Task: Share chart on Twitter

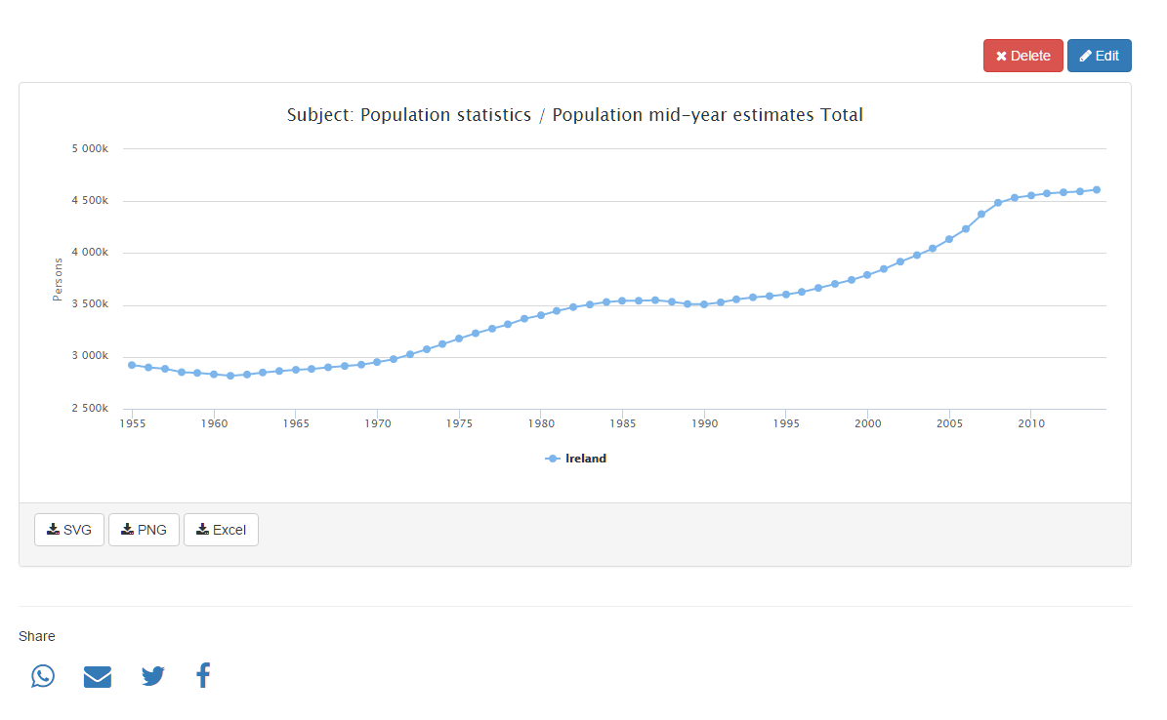Action: tap(152, 676)
